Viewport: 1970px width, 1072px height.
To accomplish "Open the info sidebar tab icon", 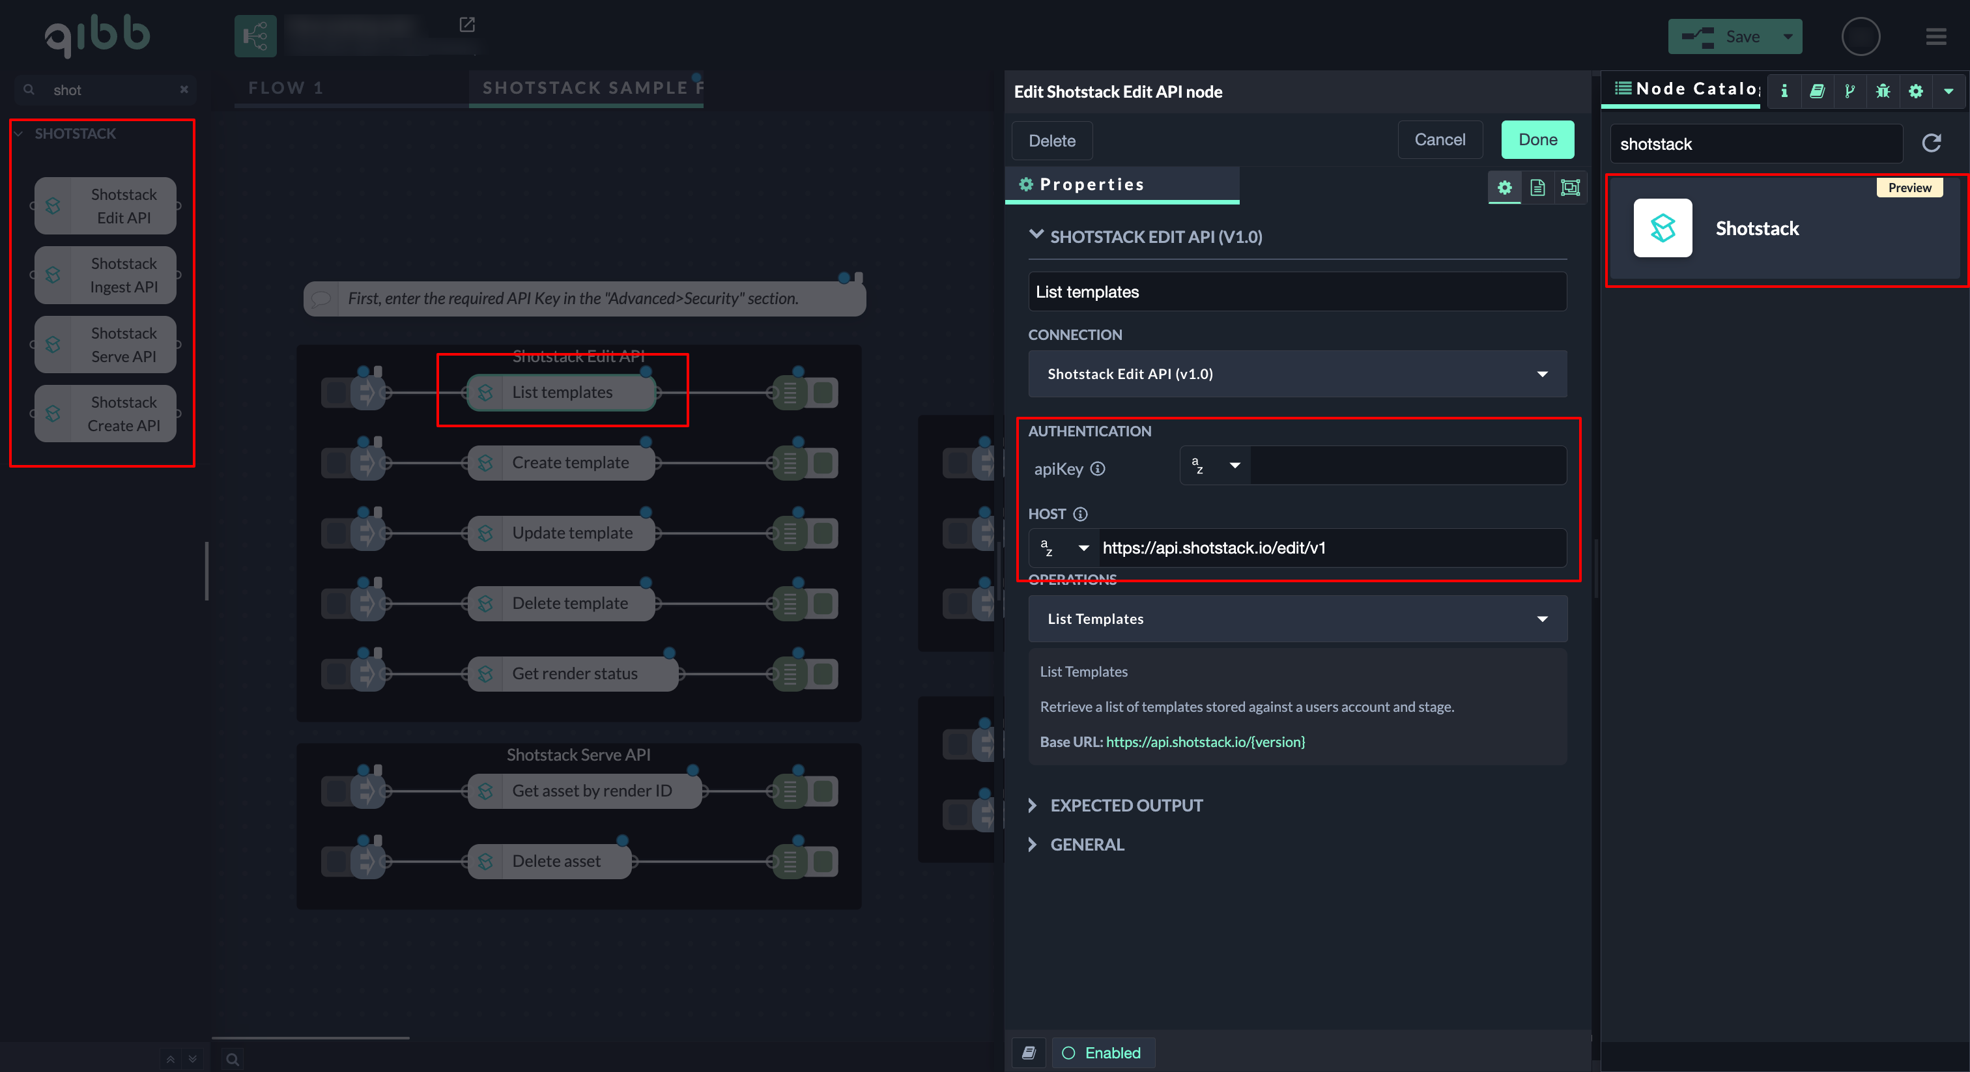I will click(x=1784, y=91).
